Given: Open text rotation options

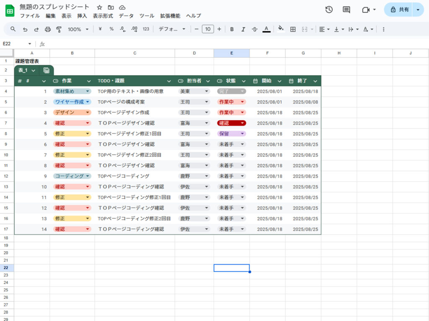Looking at the screenshot, I should (368, 29).
